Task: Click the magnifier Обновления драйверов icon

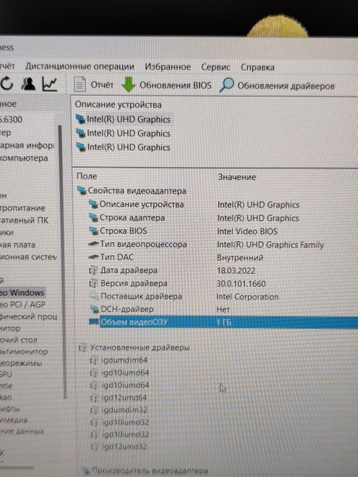Action: 227,85
